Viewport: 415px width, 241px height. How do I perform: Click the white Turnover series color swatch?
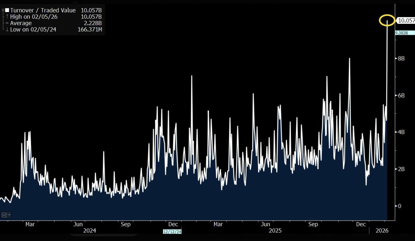click(x=7, y=10)
